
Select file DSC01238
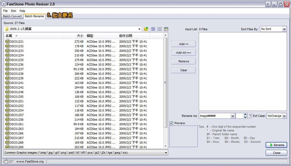(x=16, y=74)
